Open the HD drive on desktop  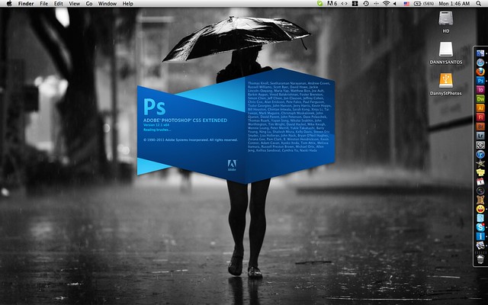pos(445,18)
